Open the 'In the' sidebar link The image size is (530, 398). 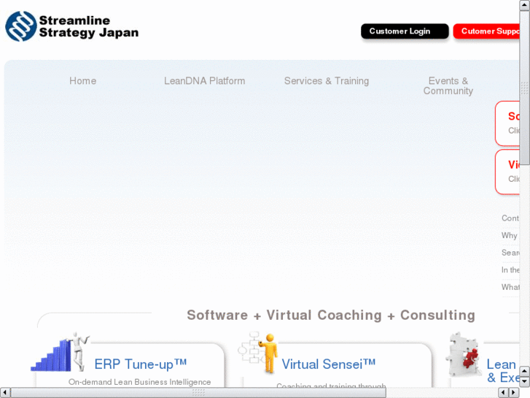(x=510, y=270)
